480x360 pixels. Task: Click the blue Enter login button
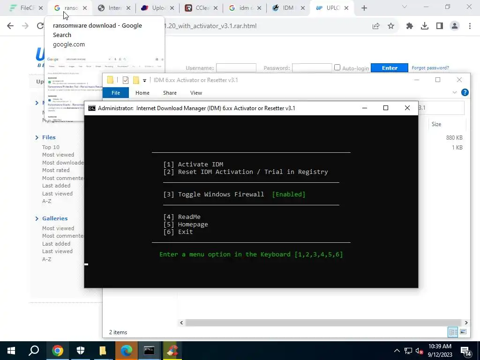click(390, 68)
